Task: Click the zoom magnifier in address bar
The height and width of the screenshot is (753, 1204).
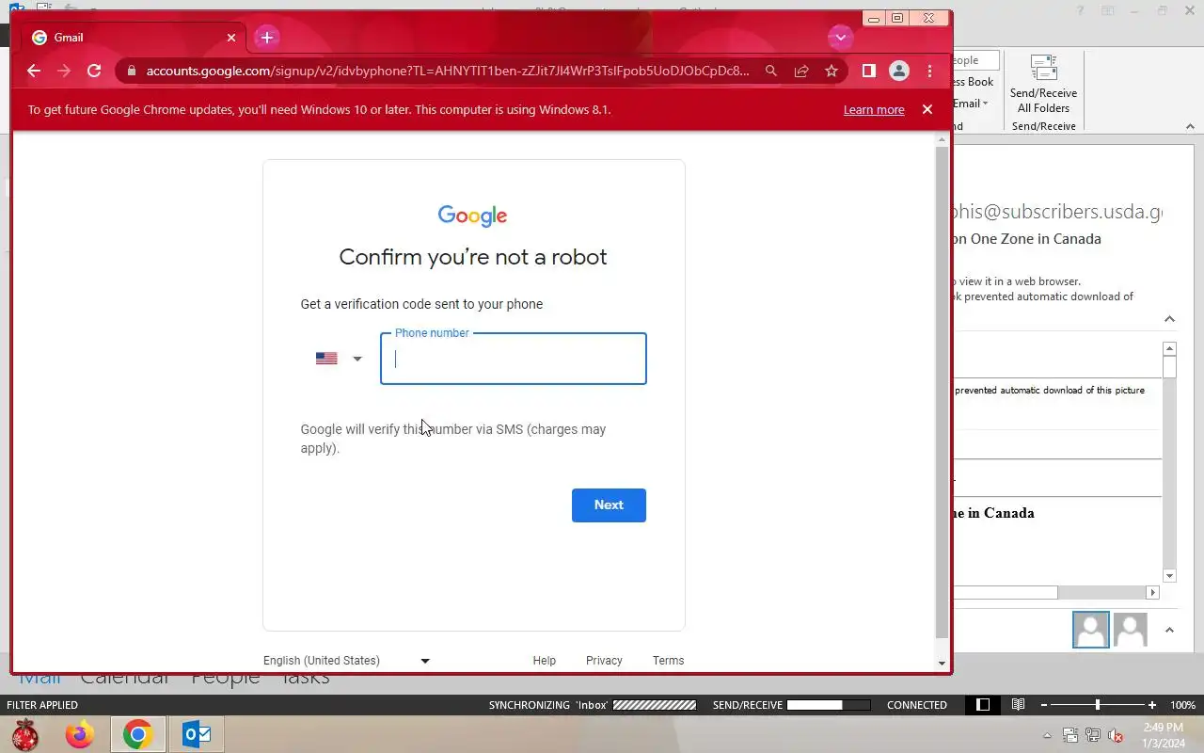Action: 771,71
